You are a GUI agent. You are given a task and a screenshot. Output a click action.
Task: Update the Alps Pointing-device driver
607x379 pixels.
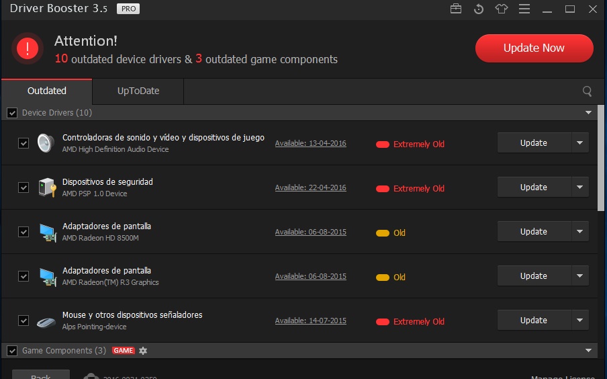(534, 320)
